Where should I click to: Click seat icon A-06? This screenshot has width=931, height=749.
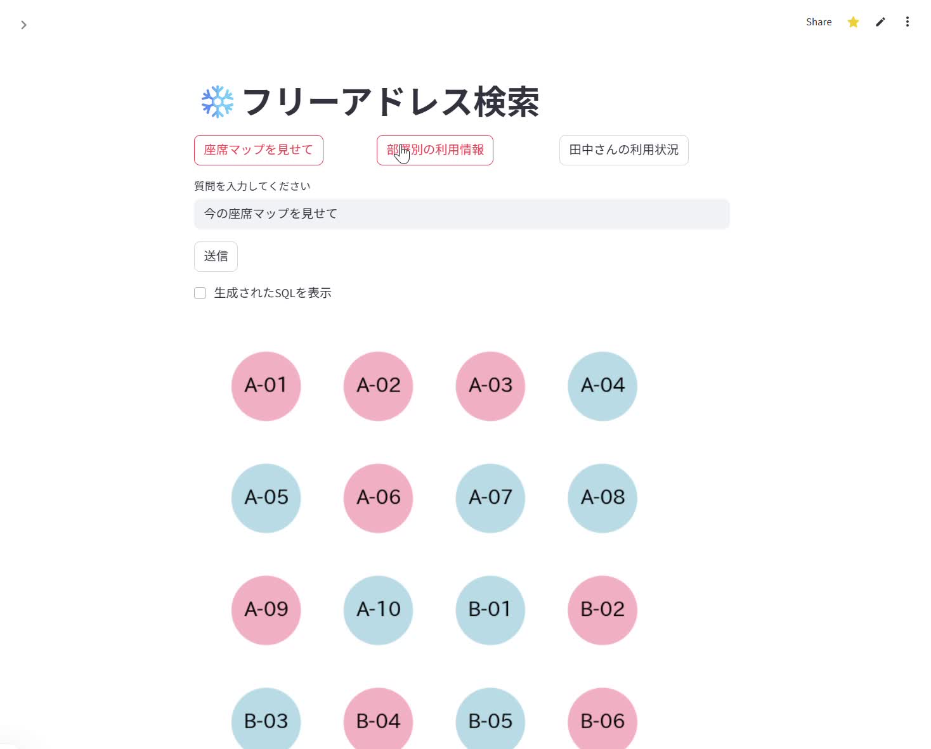(x=379, y=498)
